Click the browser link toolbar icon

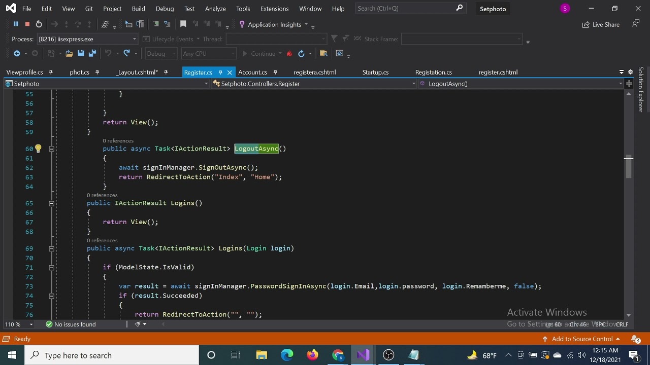[340, 53]
